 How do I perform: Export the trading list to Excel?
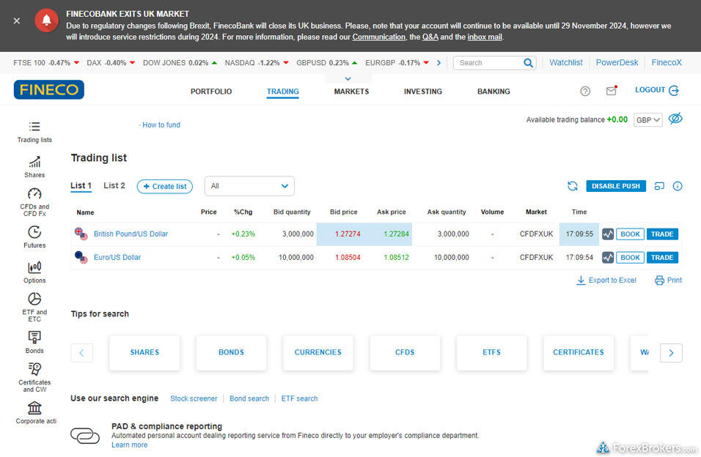tap(606, 280)
